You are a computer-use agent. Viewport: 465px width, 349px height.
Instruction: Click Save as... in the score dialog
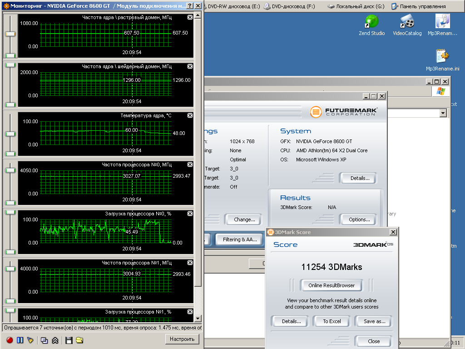[x=374, y=321]
